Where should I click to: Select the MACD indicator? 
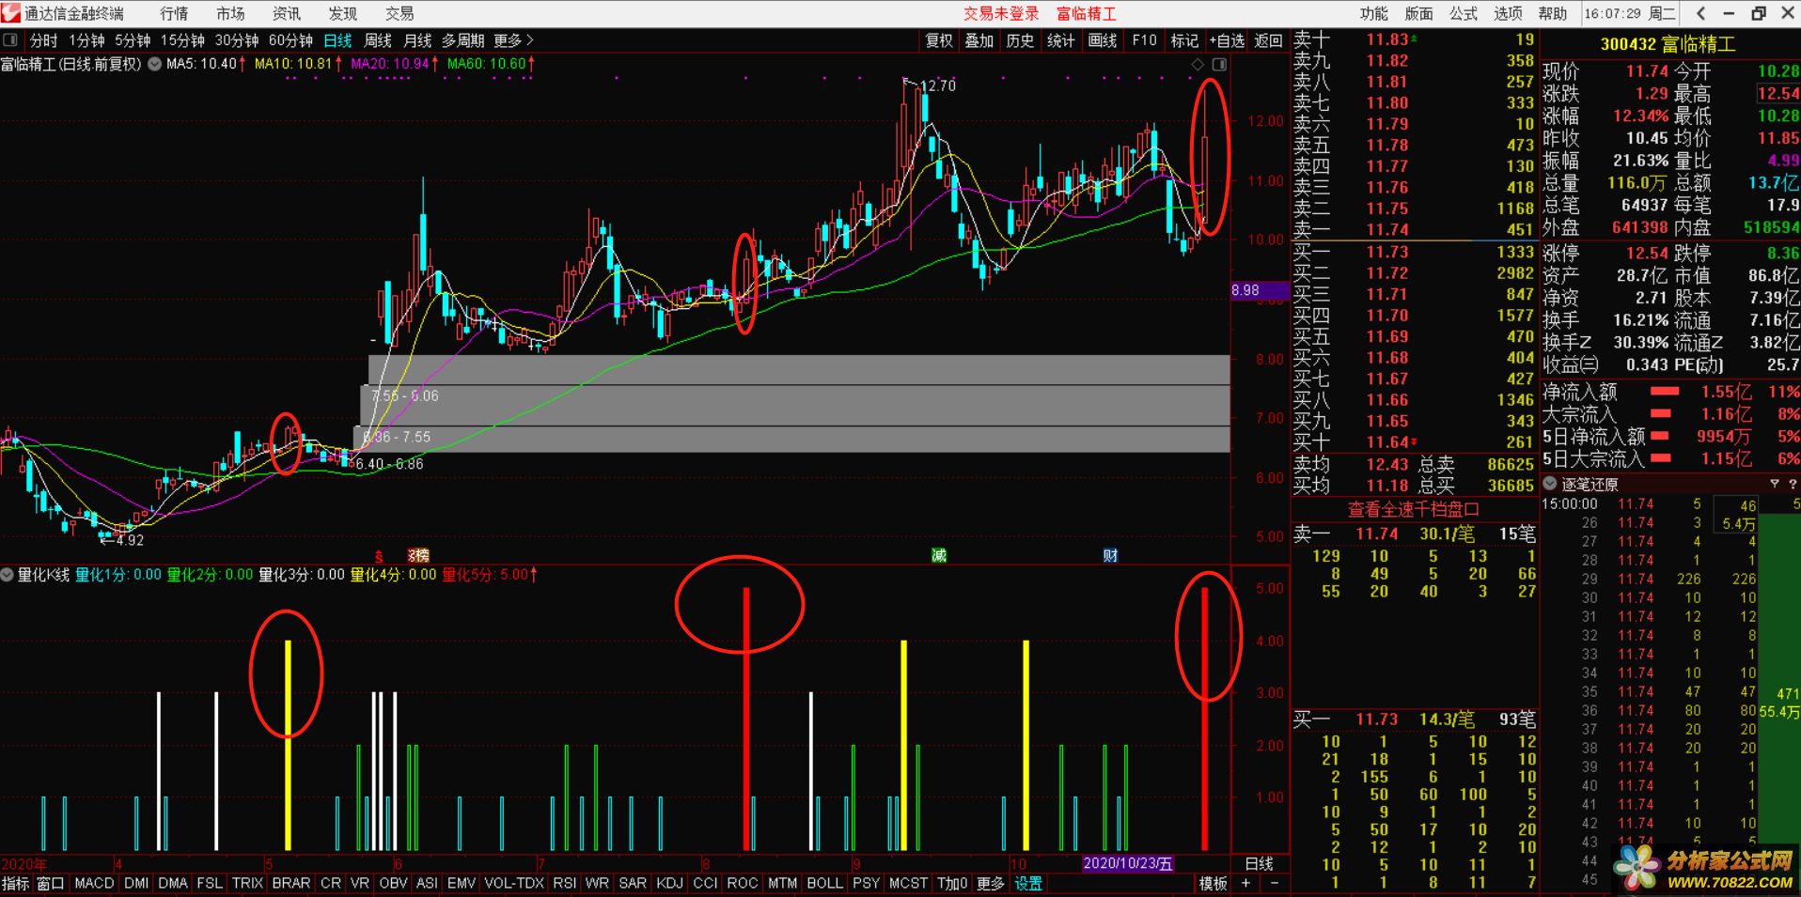(x=94, y=883)
